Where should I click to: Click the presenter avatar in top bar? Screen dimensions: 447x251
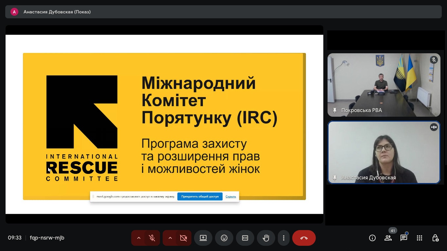[x=14, y=12]
